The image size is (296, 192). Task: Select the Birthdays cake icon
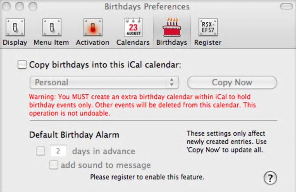tap(172, 27)
